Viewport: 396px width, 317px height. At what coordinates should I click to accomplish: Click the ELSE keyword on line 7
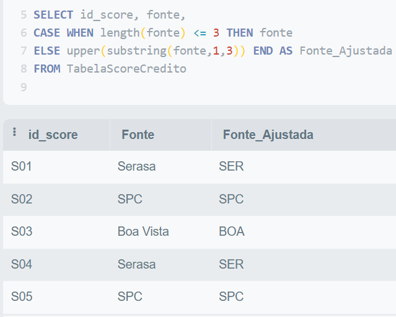coord(47,51)
